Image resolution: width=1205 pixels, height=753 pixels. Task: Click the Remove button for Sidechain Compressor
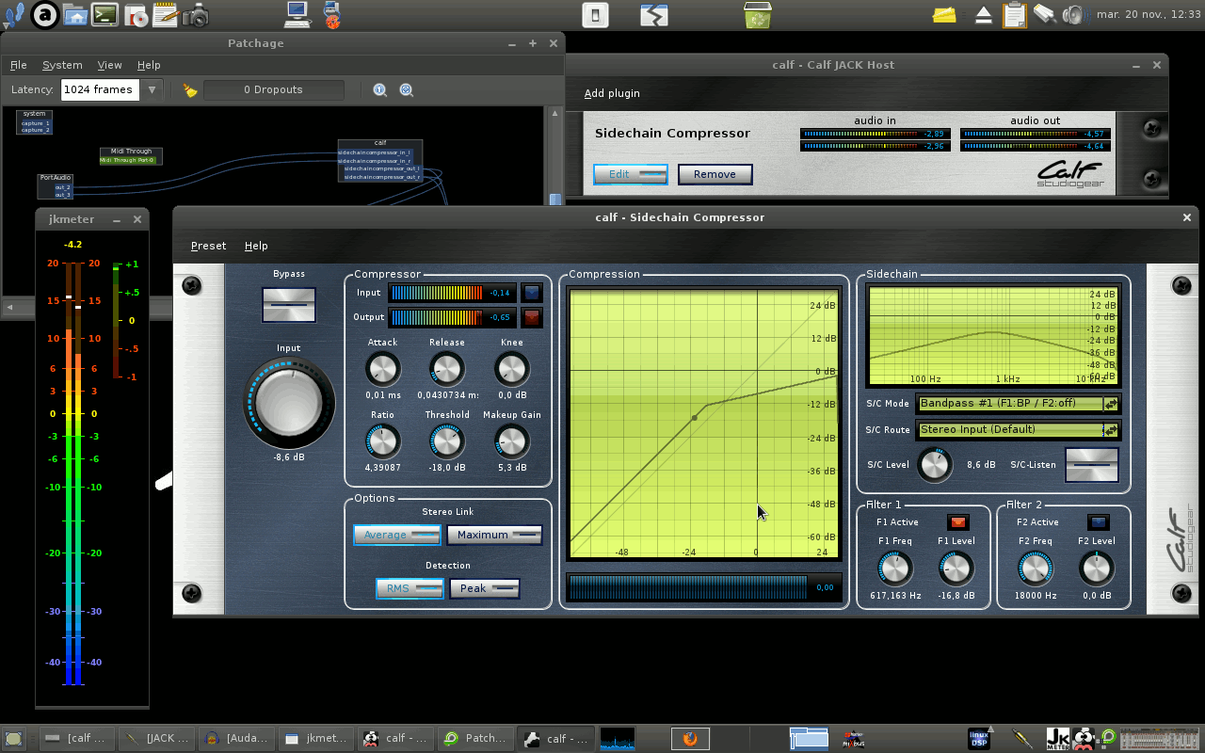tap(715, 174)
